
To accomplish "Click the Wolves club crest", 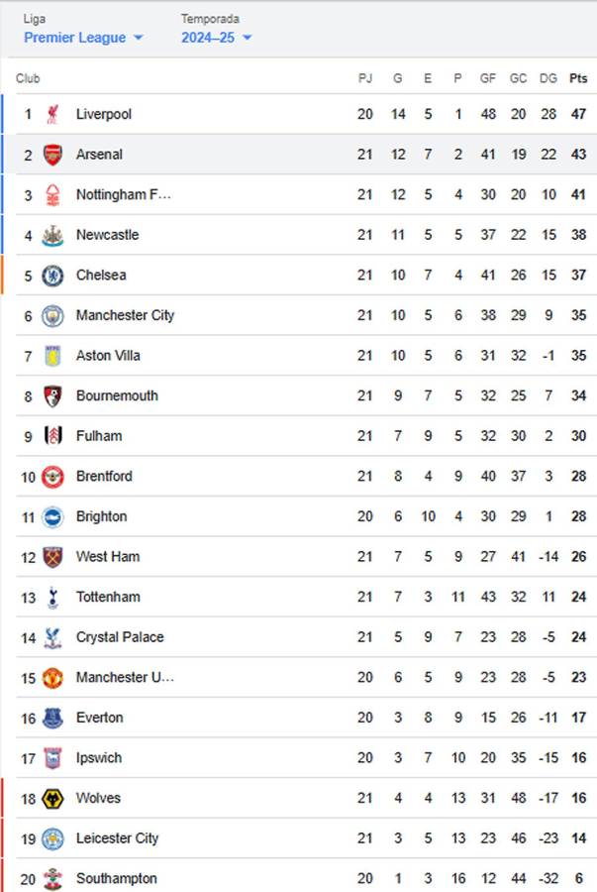I will [51, 798].
